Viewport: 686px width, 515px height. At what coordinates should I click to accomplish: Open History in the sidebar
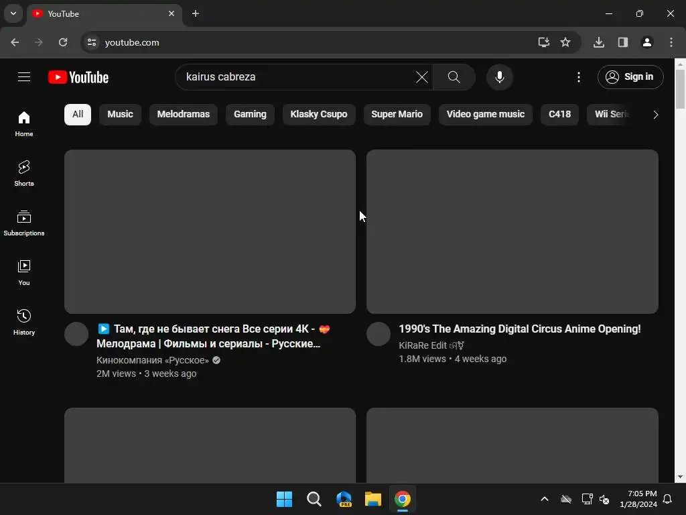tap(24, 322)
